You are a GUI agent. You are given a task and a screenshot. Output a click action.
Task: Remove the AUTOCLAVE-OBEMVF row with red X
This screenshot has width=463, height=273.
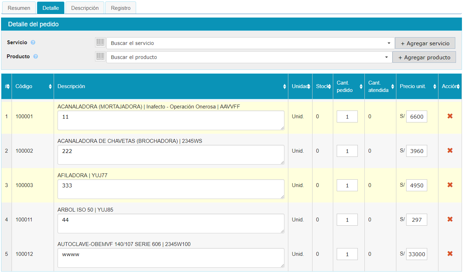point(450,254)
